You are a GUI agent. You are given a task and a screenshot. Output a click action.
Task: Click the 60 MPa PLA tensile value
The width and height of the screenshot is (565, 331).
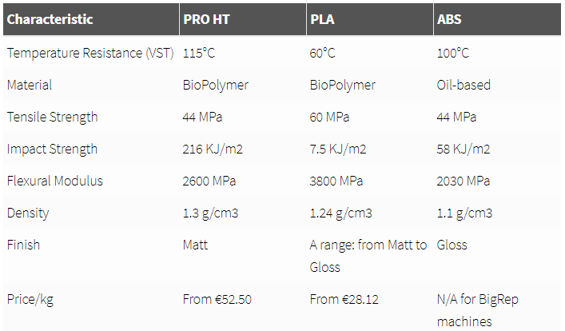329,118
